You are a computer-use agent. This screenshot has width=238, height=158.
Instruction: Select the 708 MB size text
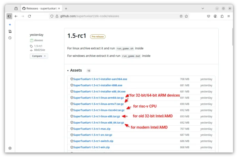pos(185,79)
